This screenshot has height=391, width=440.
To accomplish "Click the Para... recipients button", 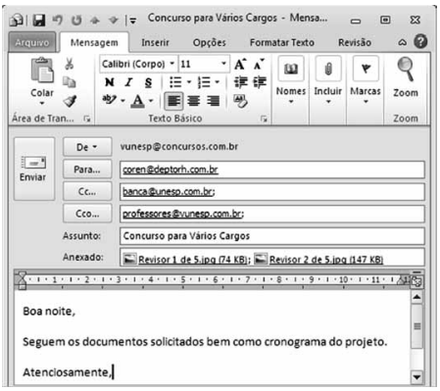I will [87, 170].
